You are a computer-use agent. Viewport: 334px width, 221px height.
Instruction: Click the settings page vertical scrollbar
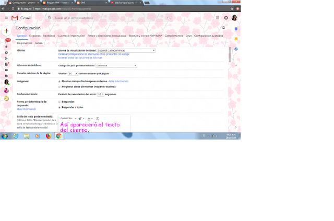(230, 55)
